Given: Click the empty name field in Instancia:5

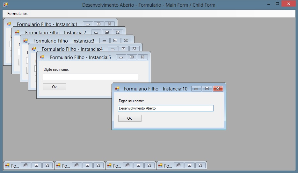Looking at the screenshot, I should point(90,77).
